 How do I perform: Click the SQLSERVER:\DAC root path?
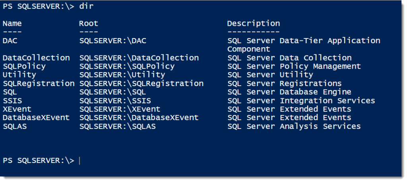pyautogui.click(x=113, y=41)
